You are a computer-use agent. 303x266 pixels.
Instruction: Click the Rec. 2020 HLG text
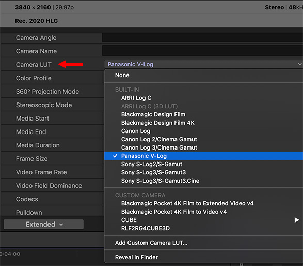pos(36,21)
